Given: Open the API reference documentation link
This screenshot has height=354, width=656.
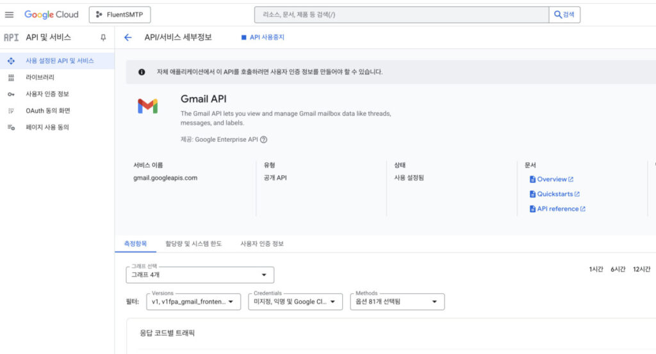Looking at the screenshot, I should click(557, 209).
